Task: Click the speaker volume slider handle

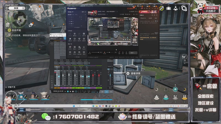Action: click(x=109, y=52)
